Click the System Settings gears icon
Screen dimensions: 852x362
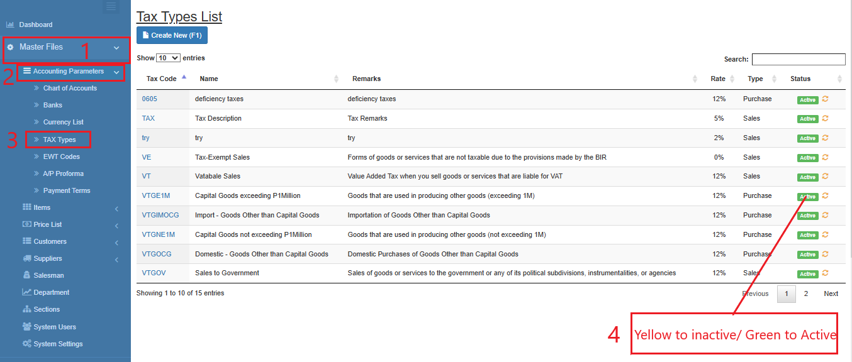[27, 344]
